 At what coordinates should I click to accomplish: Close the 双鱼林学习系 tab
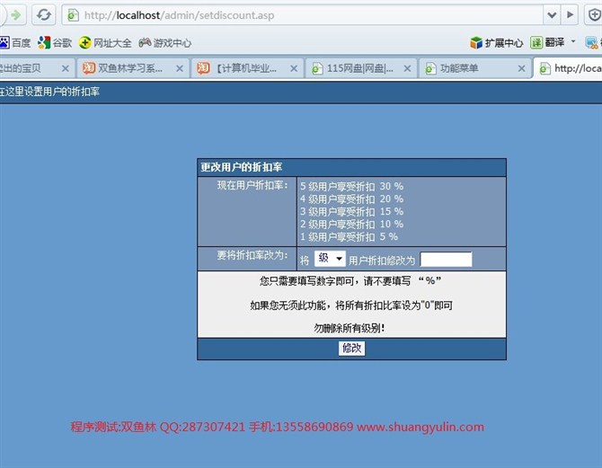pyautogui.click(x=180, y=68)
